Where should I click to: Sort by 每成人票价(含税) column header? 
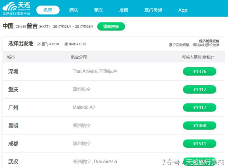click(x=198, y=57)
